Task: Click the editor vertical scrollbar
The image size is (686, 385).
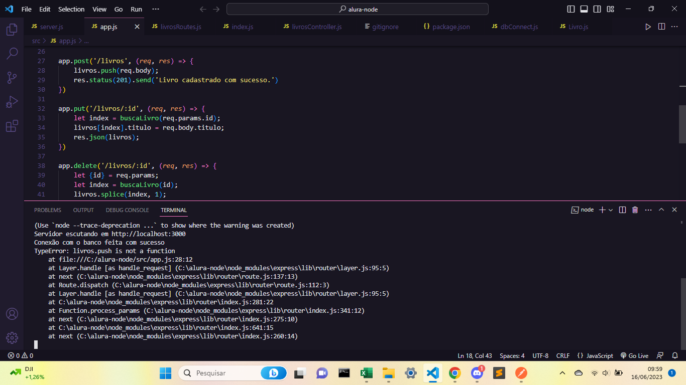Action: click(682, 123)
